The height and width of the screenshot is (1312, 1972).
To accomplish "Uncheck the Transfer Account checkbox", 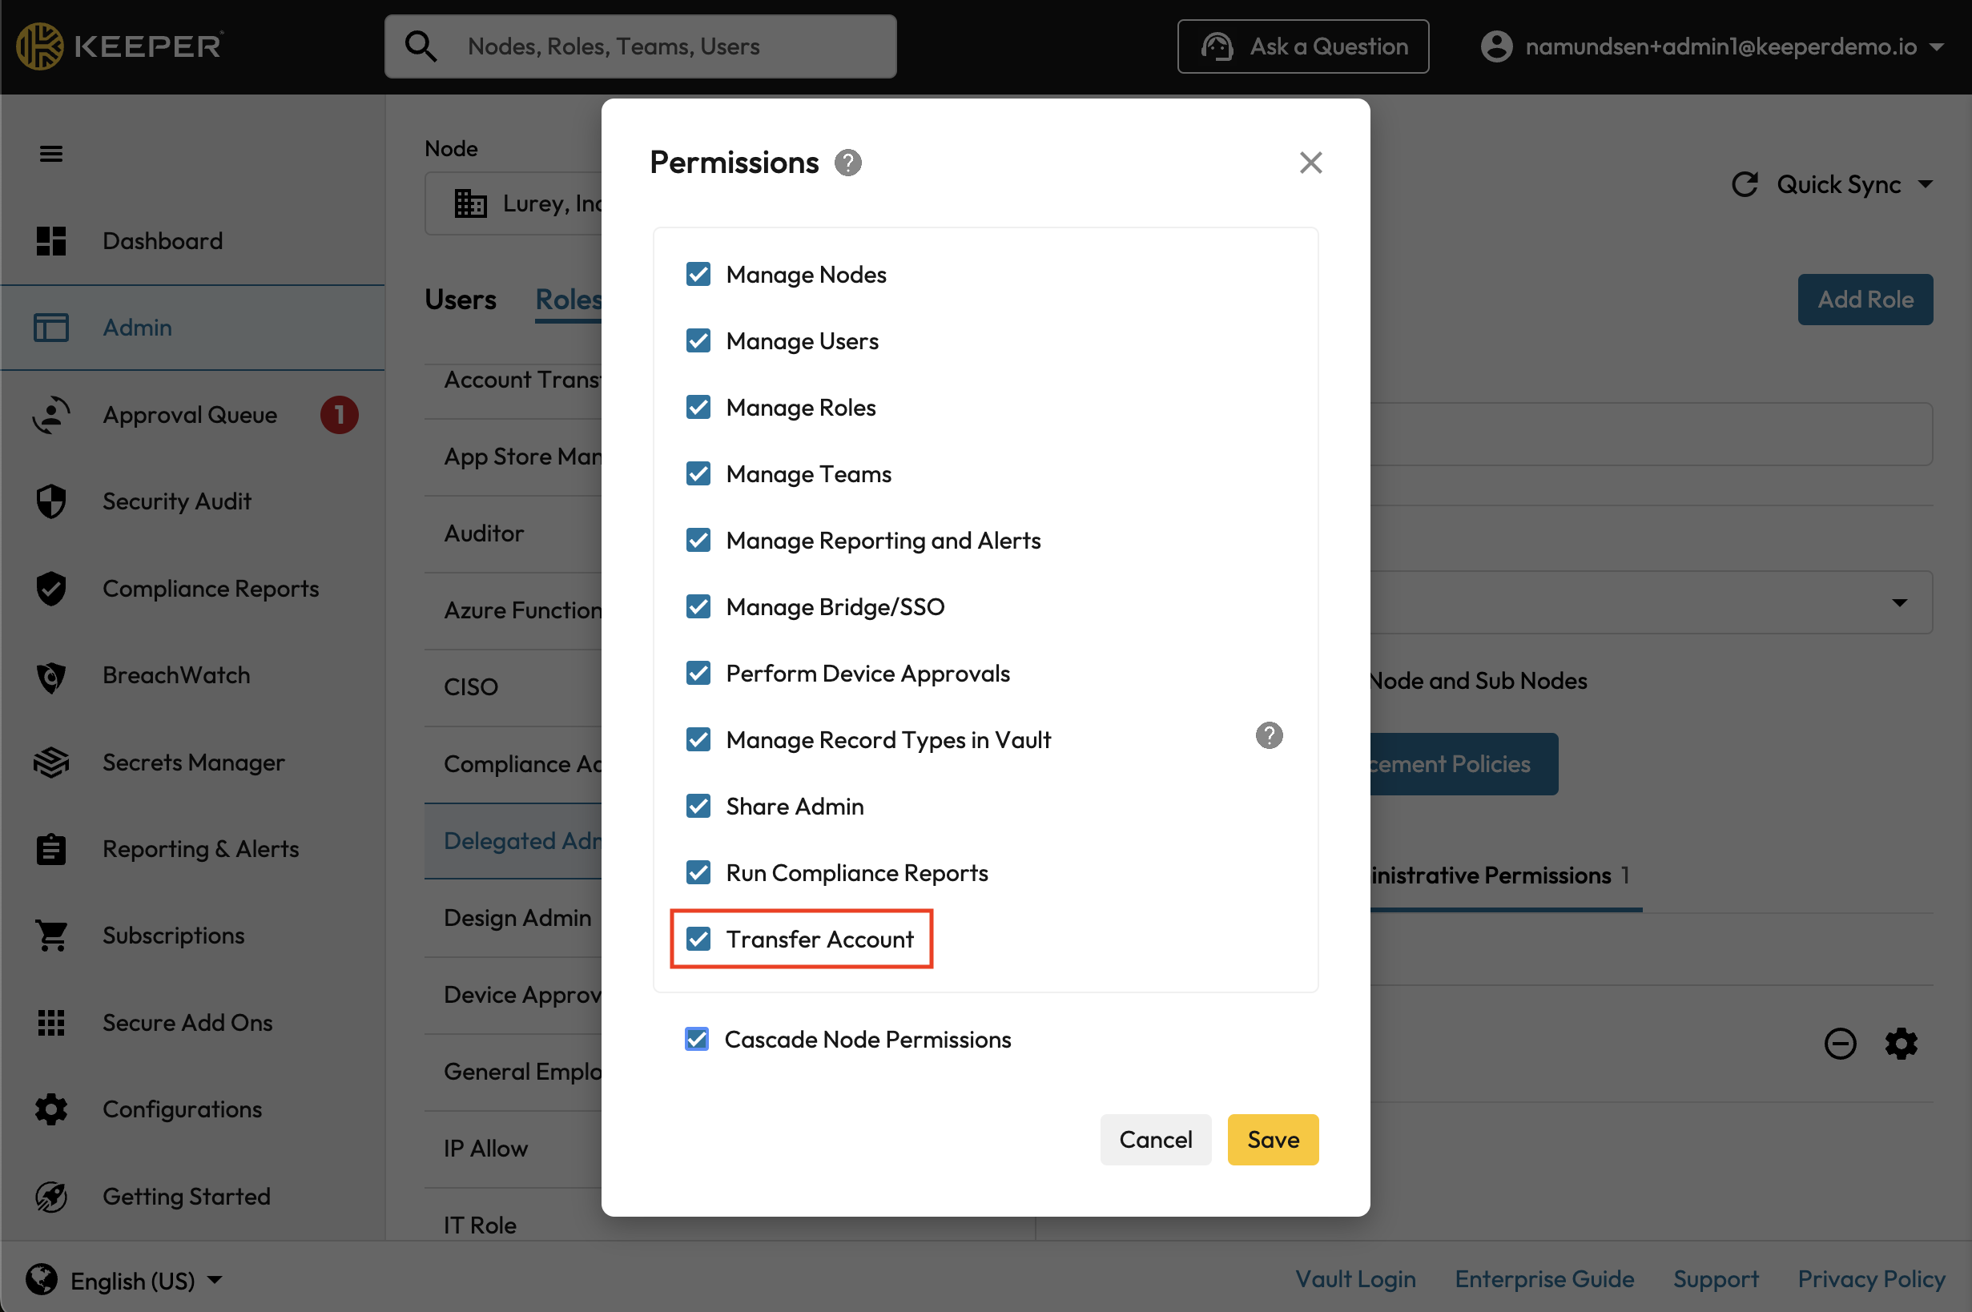I will (x=698, y=939).
